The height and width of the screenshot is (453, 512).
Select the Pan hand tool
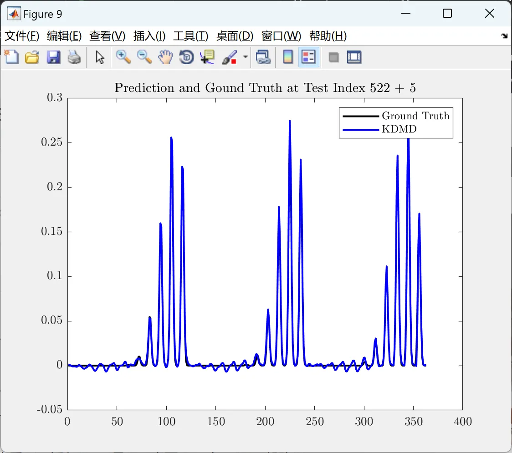165,57
